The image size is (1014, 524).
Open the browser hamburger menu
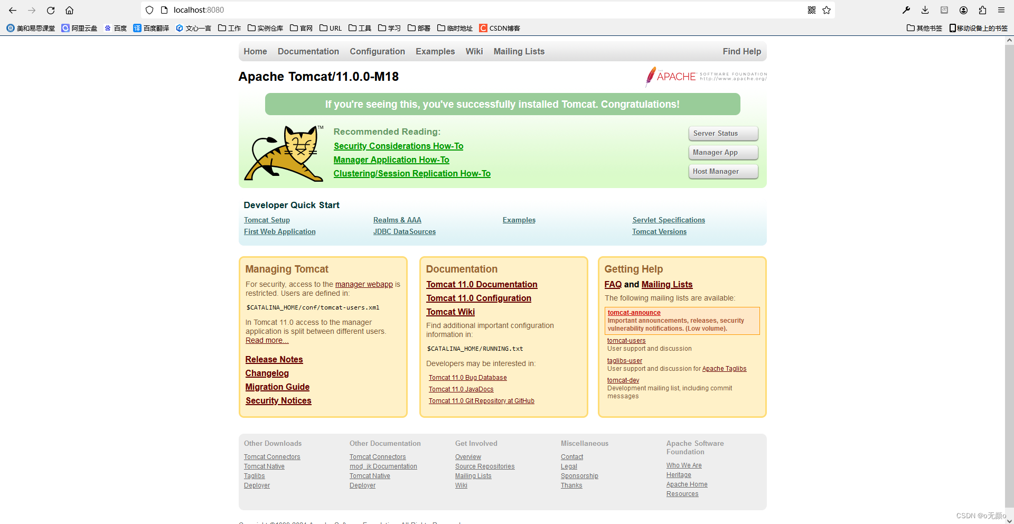tap(1001, 10)
